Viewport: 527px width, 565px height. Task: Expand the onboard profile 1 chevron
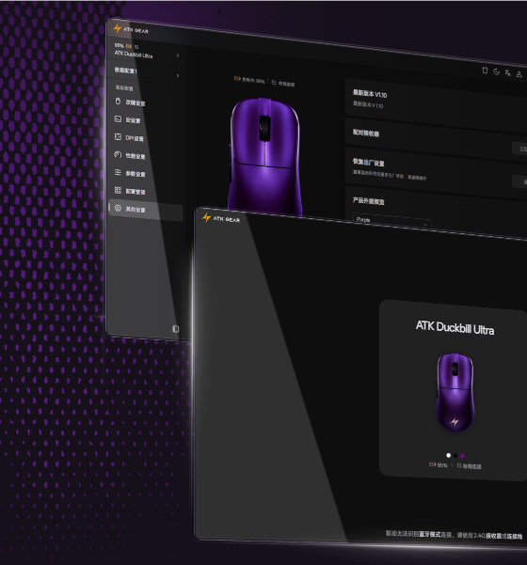pos(178,75)
